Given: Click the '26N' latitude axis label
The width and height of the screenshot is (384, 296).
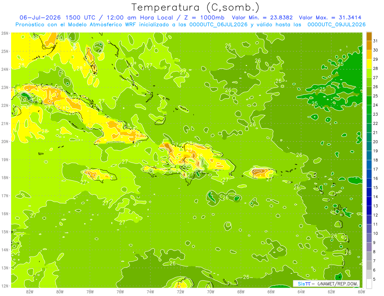Looking at the screenshot, I should [x=4, y=33].
